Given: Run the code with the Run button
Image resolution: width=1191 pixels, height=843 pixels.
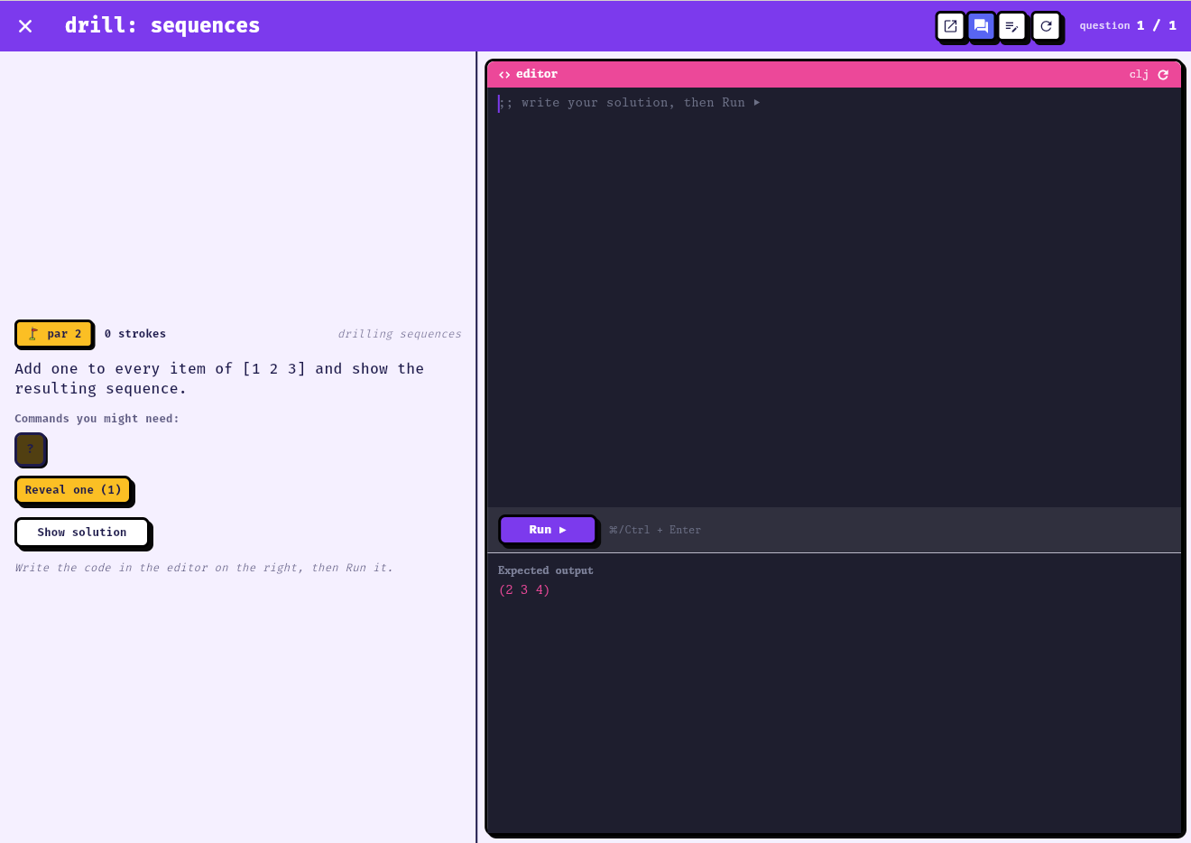Looking at the screenshot, I should [548, 530].
